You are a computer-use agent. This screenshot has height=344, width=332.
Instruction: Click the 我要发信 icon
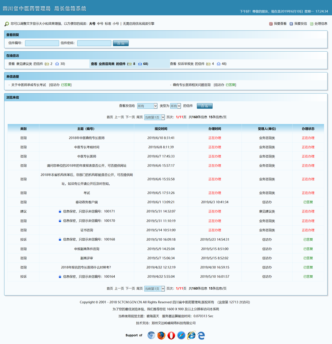tap(291, 24)
